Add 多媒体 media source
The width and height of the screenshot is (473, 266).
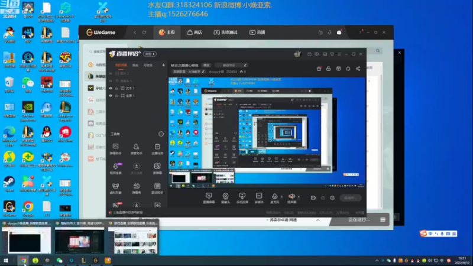[259, 198]
